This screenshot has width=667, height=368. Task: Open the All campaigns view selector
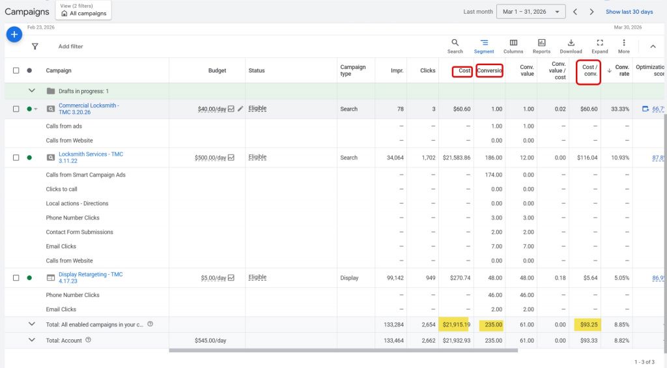tap(83, 10)
